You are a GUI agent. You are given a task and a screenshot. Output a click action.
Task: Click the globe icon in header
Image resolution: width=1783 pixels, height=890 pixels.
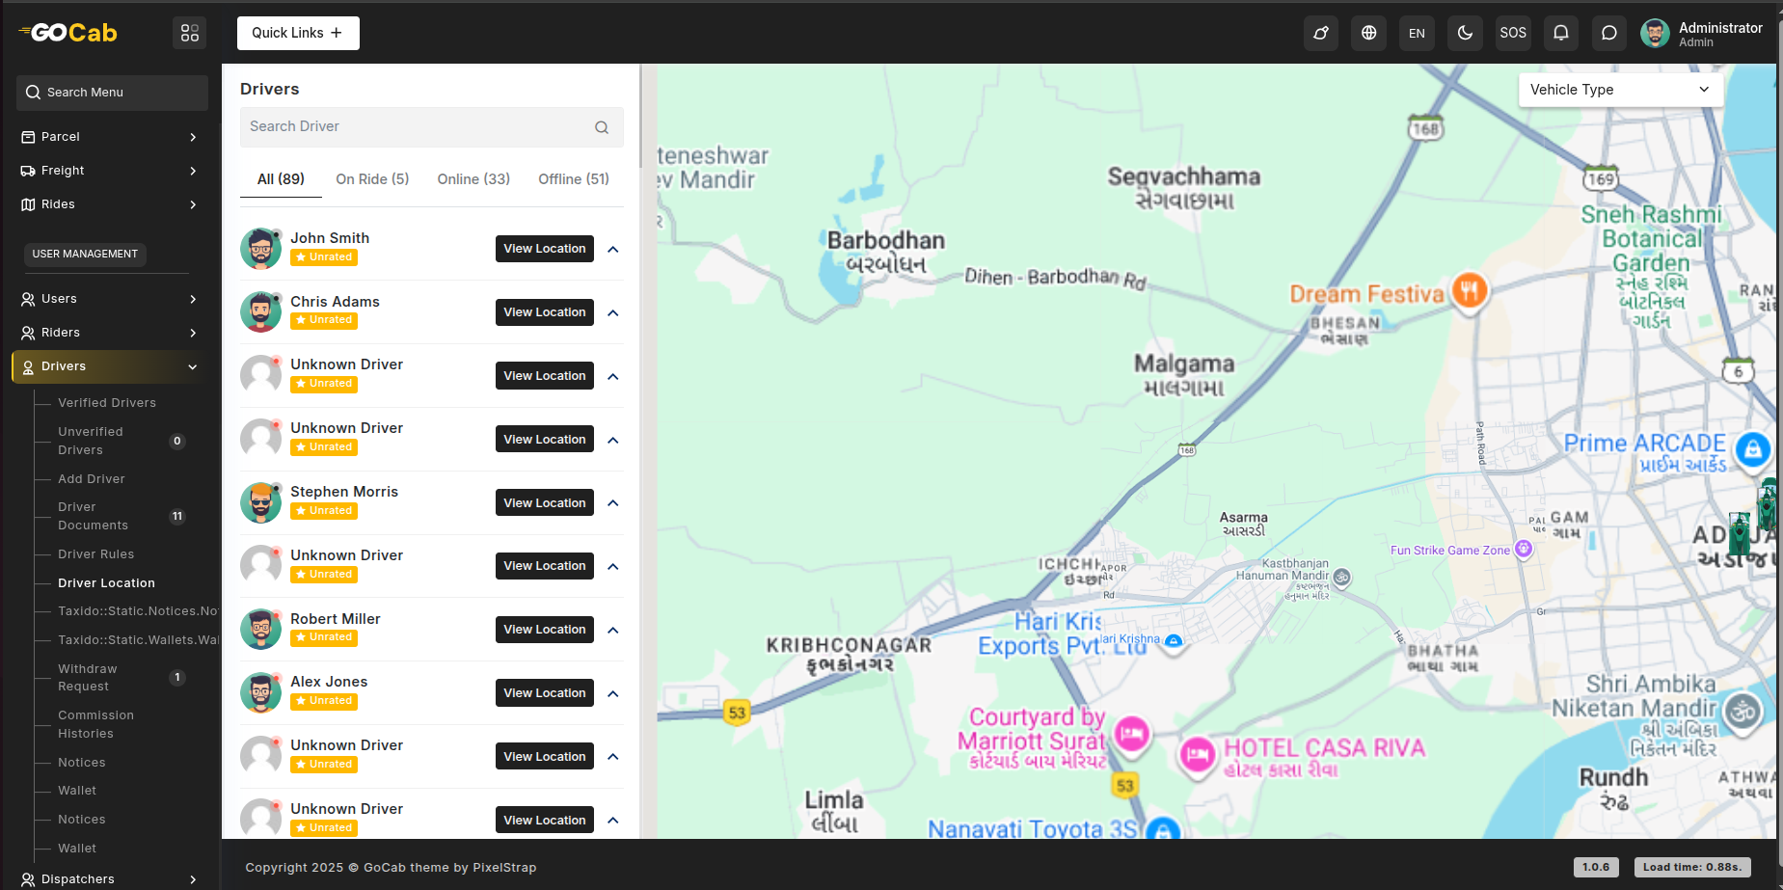click(x=1368, y=33)
